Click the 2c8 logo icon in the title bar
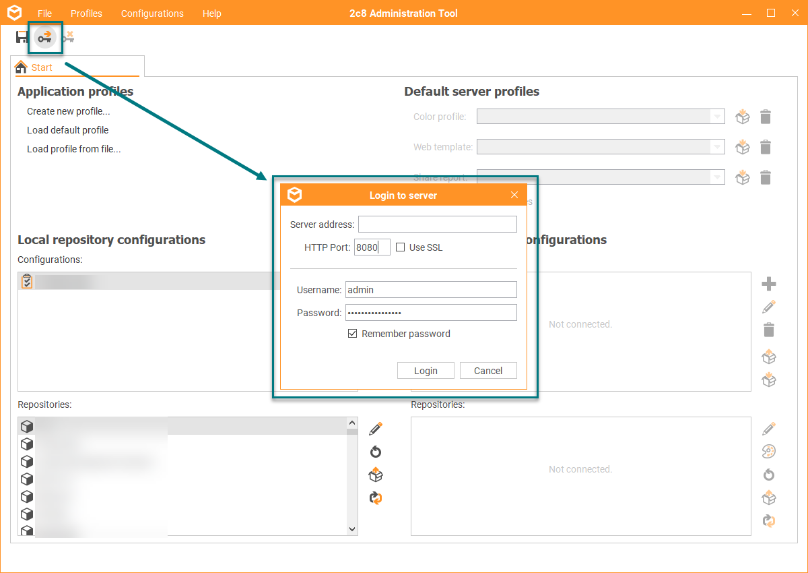Image resolution: width=808 pixels, height=573 pixels. (x=14, y=12)
